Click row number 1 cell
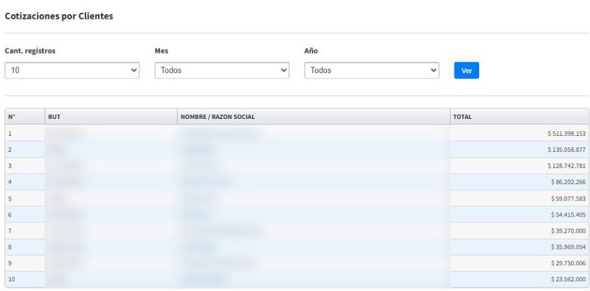The image size is (590, 291). click(x=25, y=133)
